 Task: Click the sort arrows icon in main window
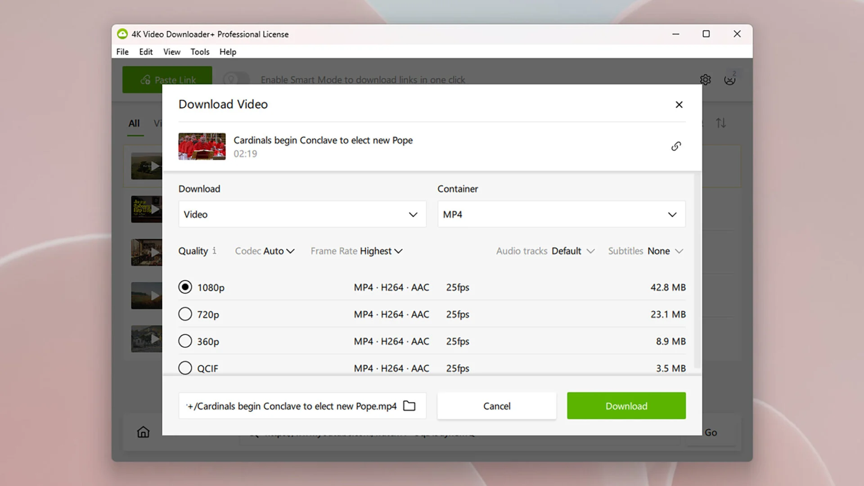(721, 123)
